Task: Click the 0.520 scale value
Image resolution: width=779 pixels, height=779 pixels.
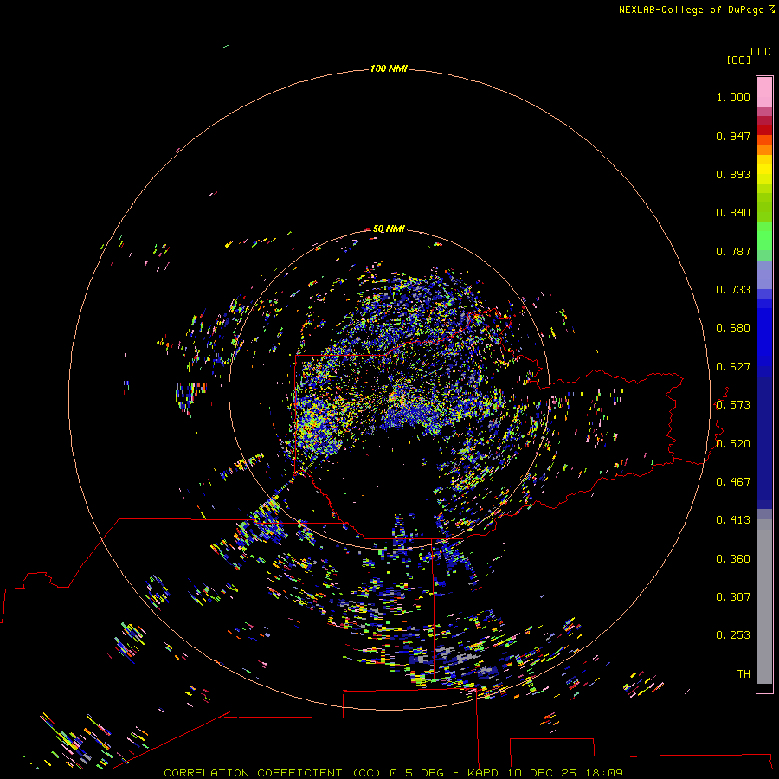Action: point(733,444)
